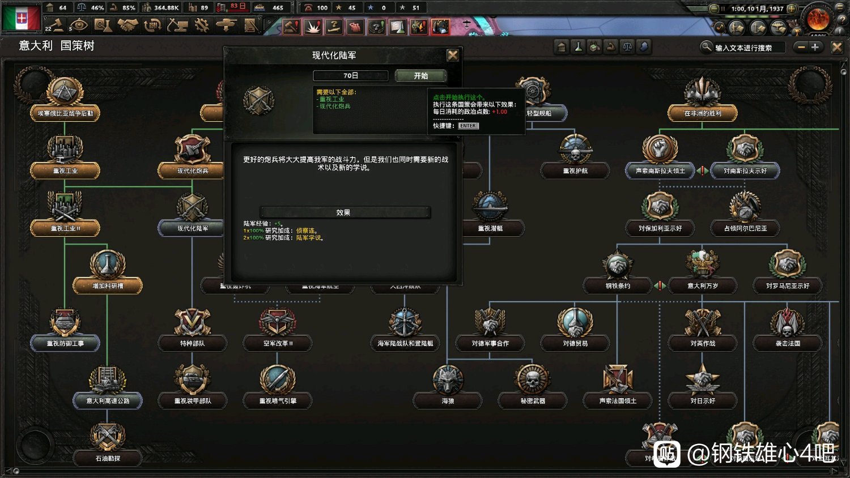
Task: Zoom in the focus tree
Action: (x=815, y=47)
